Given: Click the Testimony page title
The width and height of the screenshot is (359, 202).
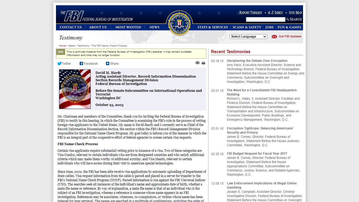Looking at the screenshot, I should (71, 38).
